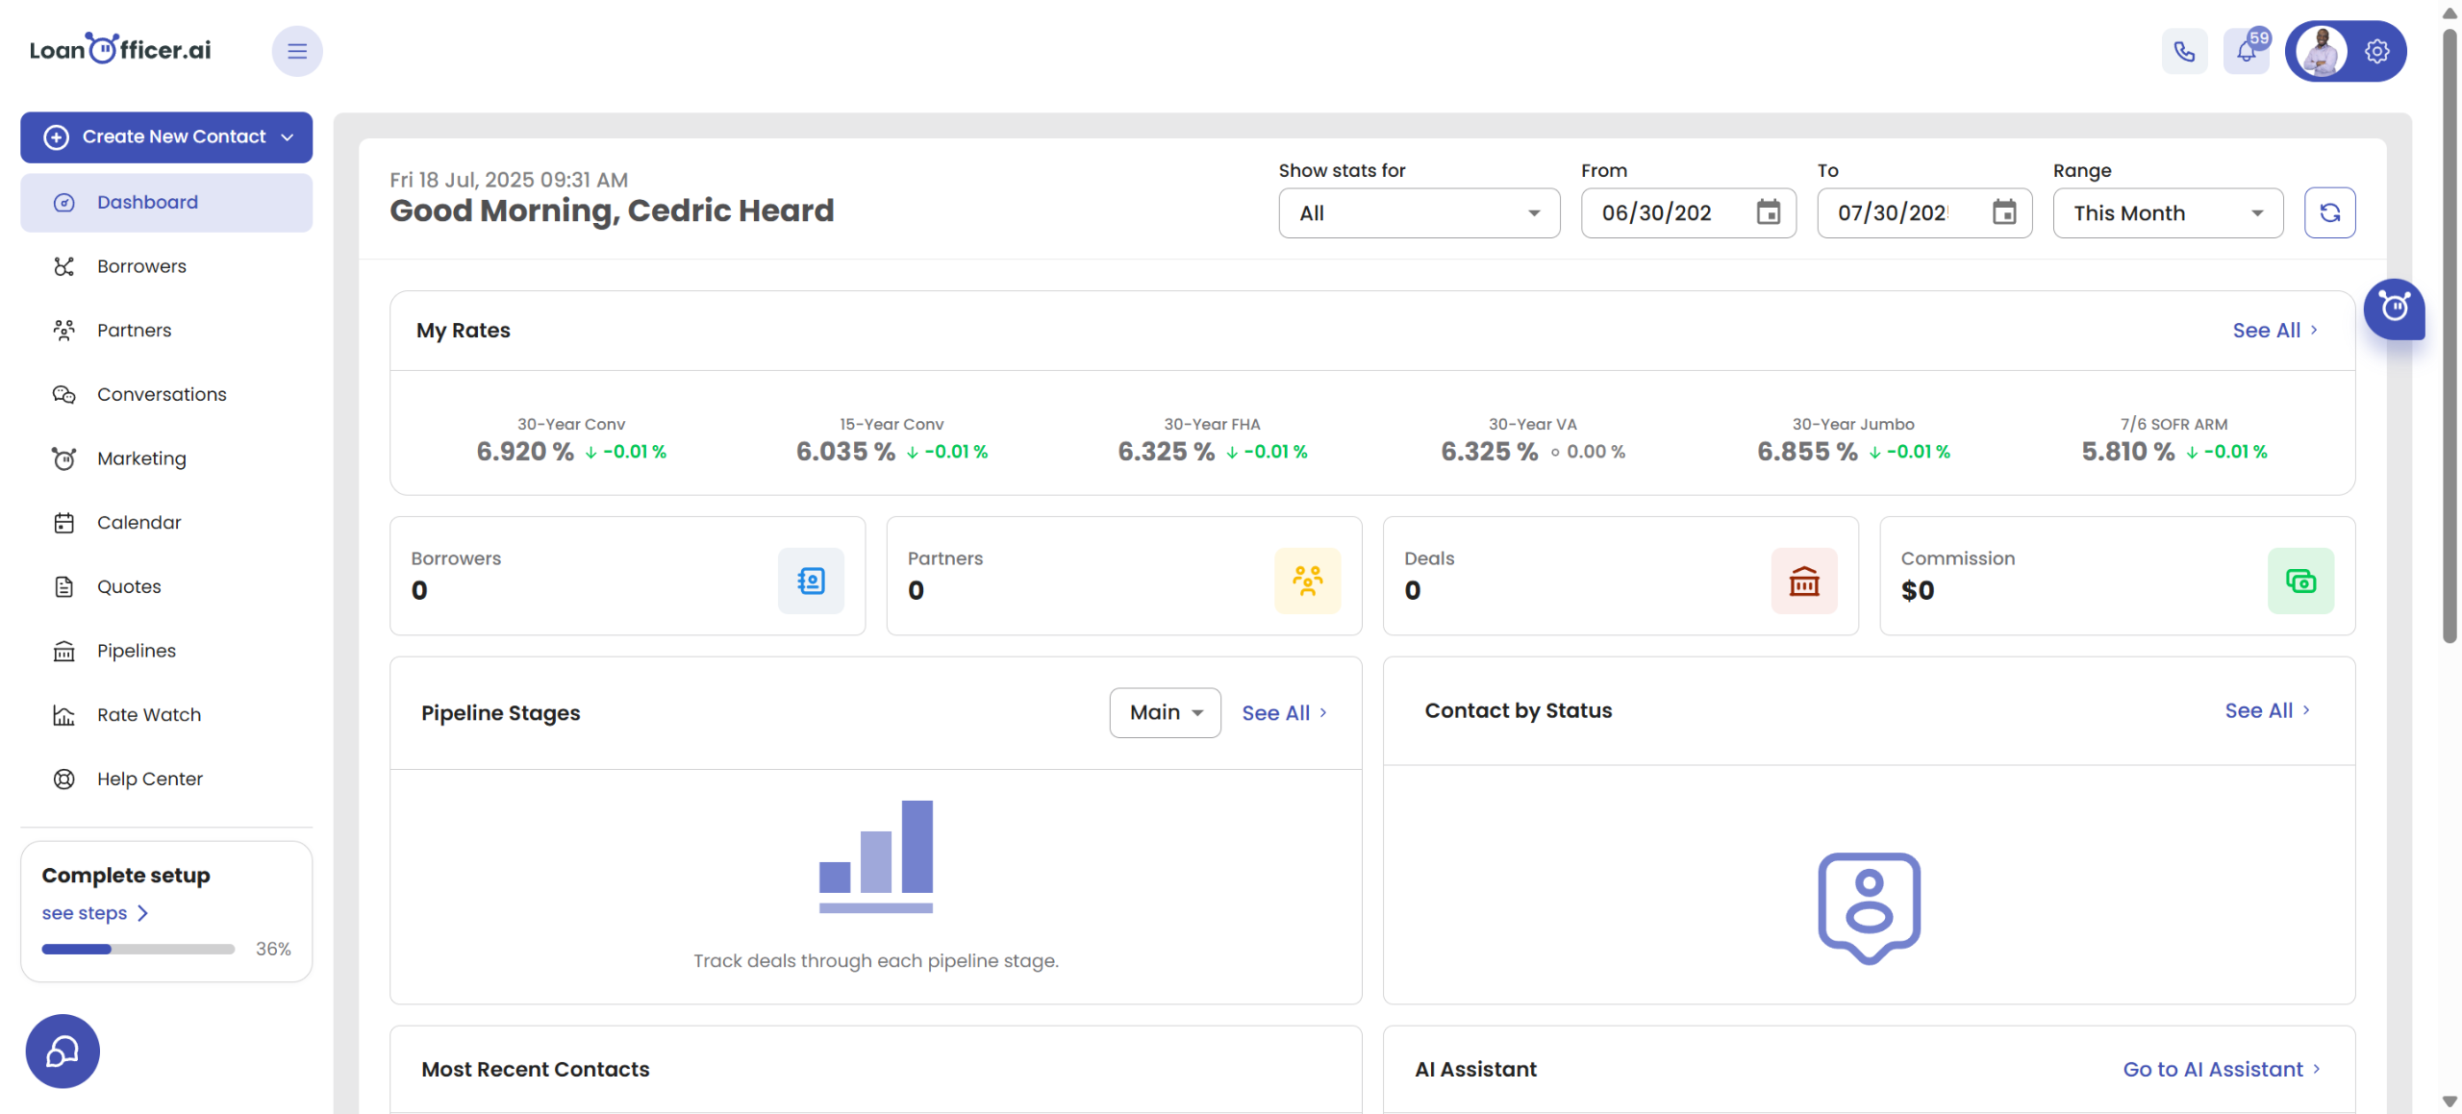Click Go to AI Assistant link
Image resolution: width=2462 pixels, height=1114 pixels.
[2221, 1069]
